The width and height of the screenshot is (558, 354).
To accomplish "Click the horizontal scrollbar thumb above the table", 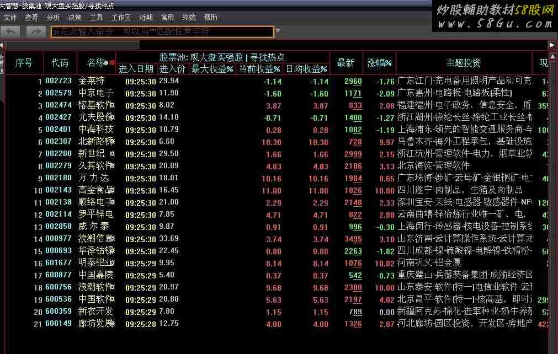I will click(72, 45).
